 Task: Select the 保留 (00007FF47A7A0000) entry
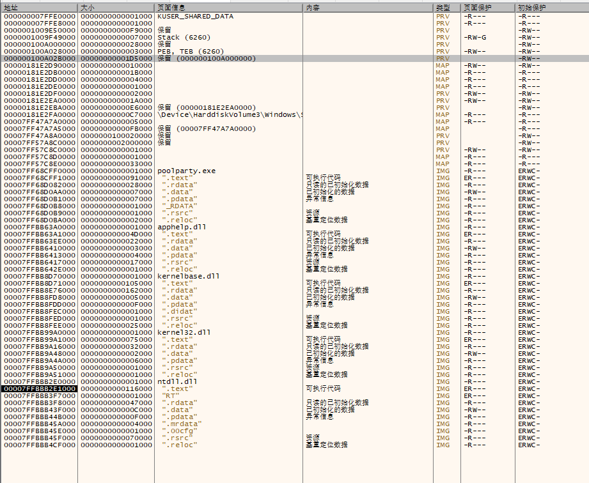pos(207,128)
